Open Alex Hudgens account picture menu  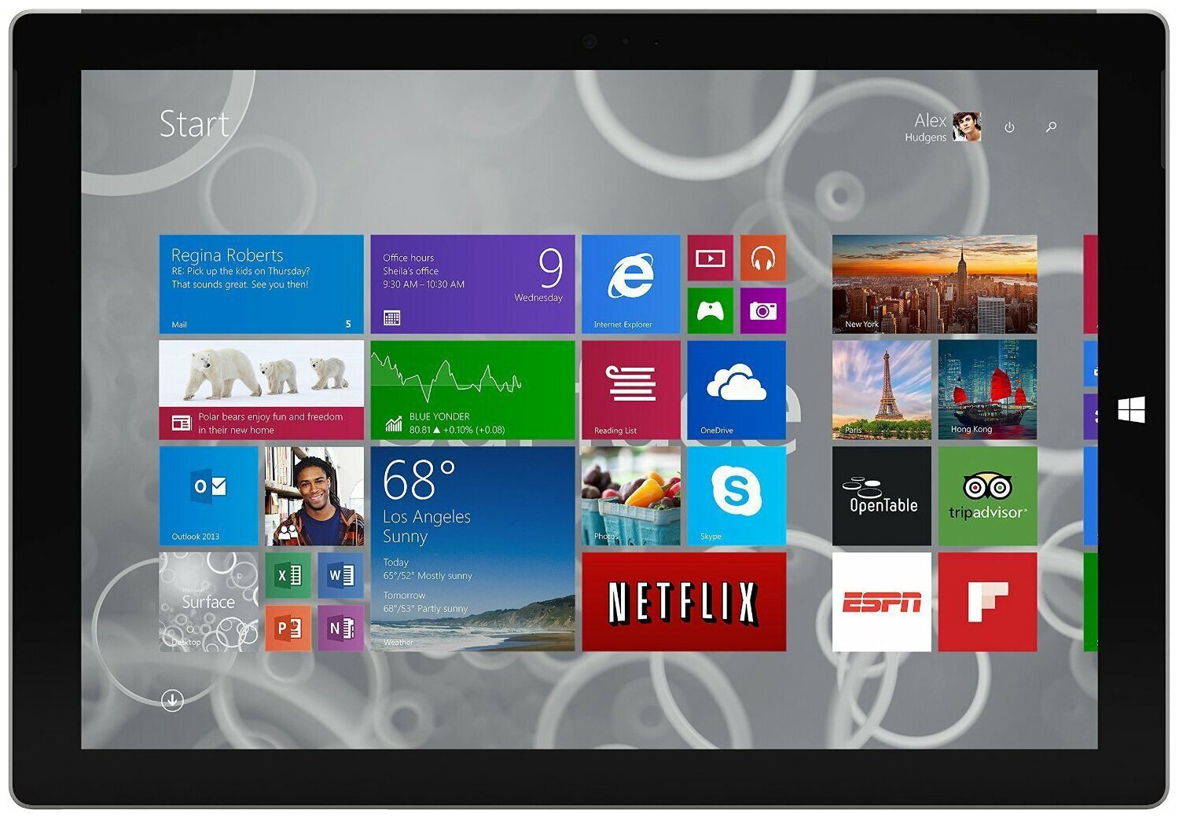[967, 126]
